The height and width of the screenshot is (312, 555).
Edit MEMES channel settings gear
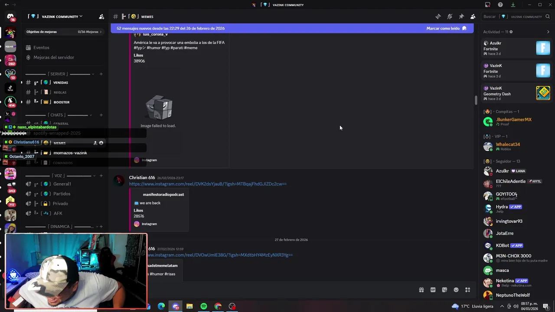coord(101,143)
